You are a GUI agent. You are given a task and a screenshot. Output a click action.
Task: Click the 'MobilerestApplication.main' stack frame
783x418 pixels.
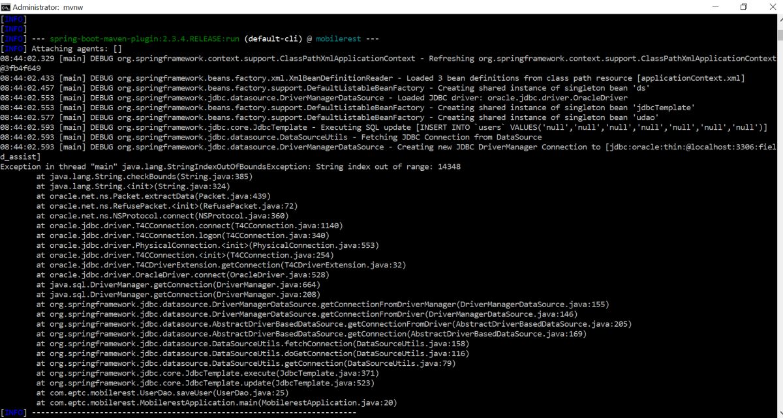[217, 402]
